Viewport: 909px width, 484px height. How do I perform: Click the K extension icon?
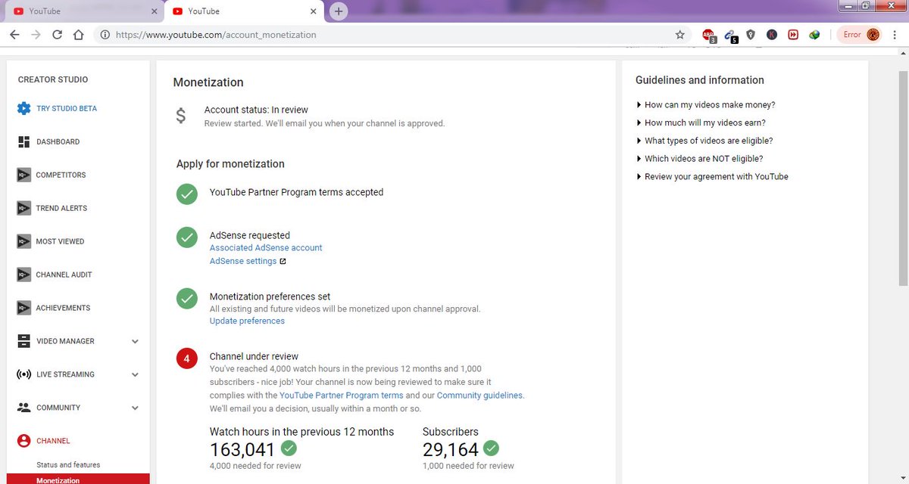pos(772,35)
